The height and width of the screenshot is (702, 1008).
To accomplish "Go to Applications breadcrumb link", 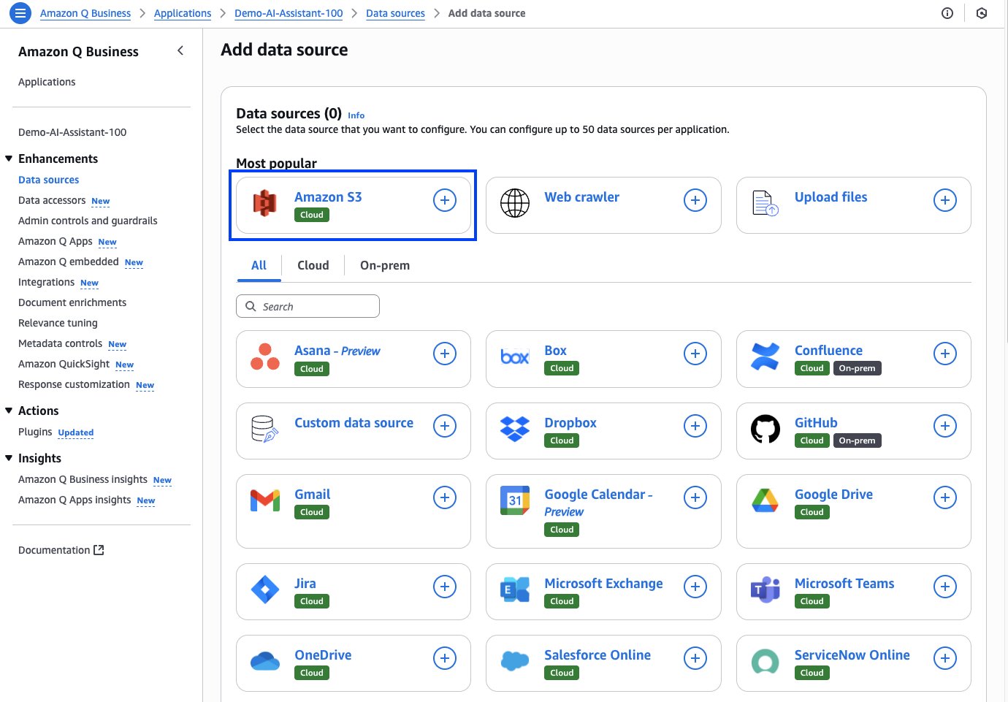I will click(183, 13).
